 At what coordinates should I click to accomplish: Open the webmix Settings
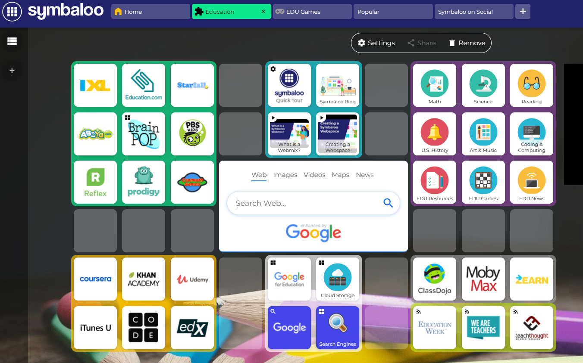(x=376, y=43)
